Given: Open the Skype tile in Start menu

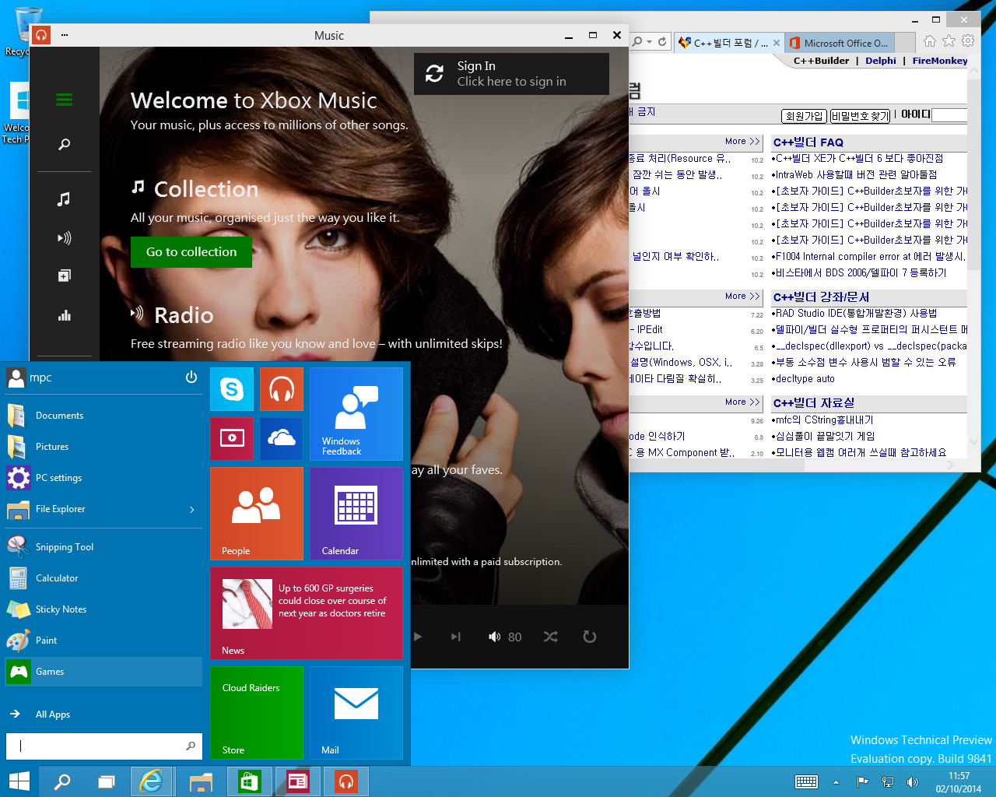Looking at the screenshot, I should [232, 388].
